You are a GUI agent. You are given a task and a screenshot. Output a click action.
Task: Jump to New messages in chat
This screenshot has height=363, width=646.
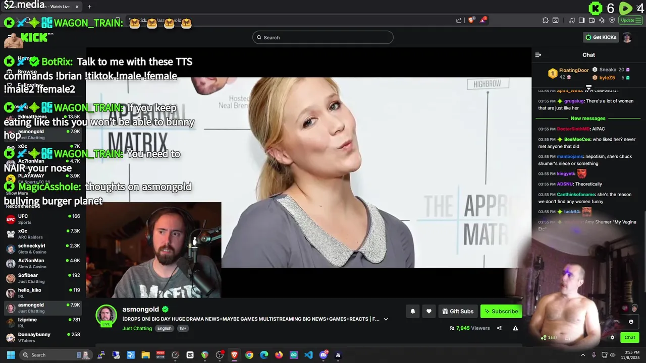(588, 118)
